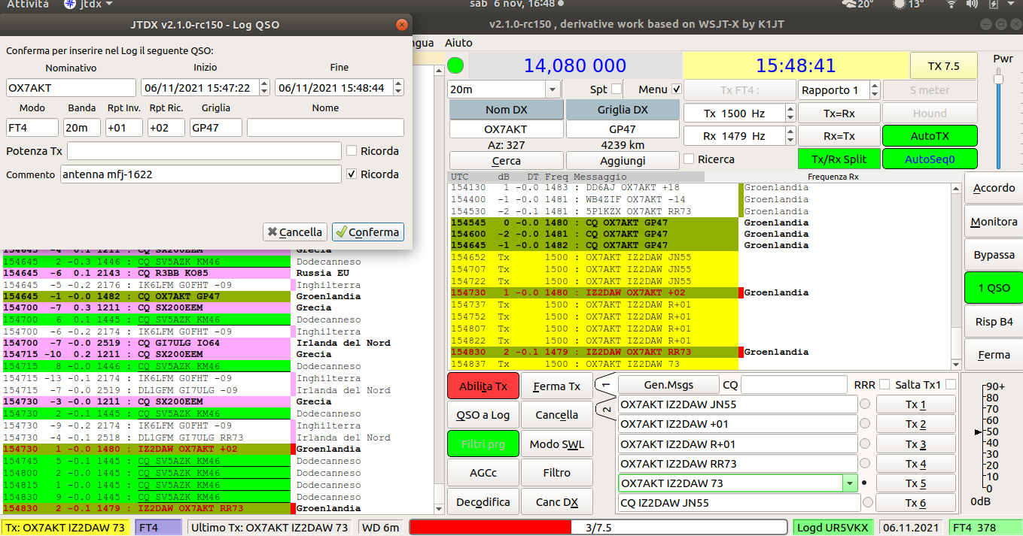
Task: Select tab 2 of message sets
Action: [x=607, y=409]
